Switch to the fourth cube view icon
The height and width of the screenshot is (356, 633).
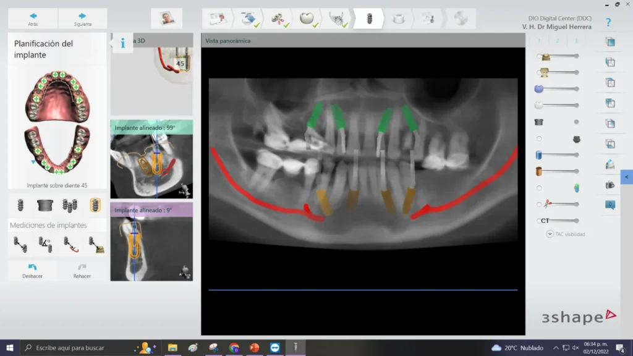point(610,103)
